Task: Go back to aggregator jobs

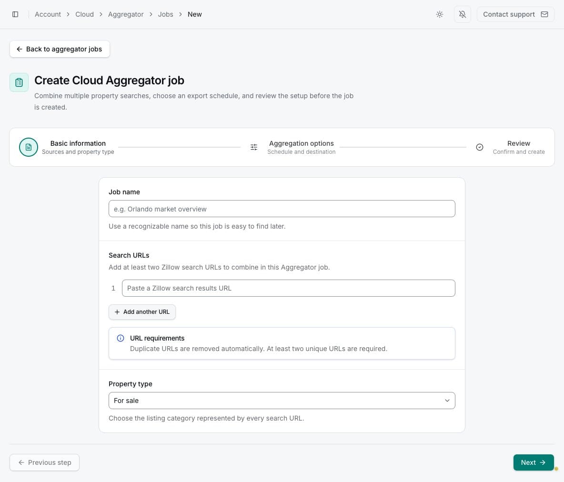Action: click(60, 49)
